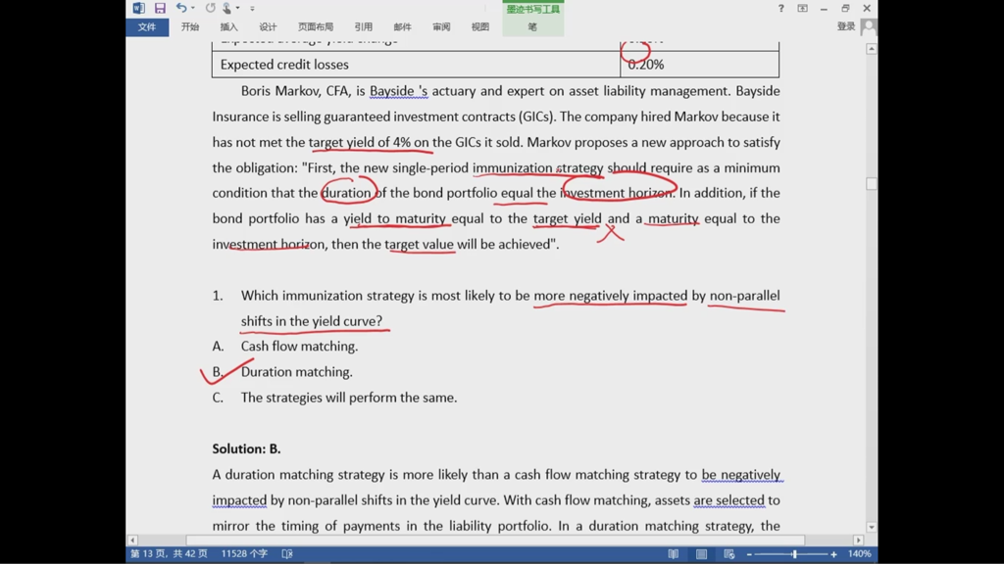
Task: Restore down the Word window
Action: click(x=845, y=8)
